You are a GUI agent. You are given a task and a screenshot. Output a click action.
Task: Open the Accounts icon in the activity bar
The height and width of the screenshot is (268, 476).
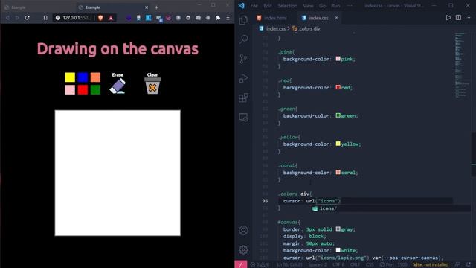[x=243, y=230]
